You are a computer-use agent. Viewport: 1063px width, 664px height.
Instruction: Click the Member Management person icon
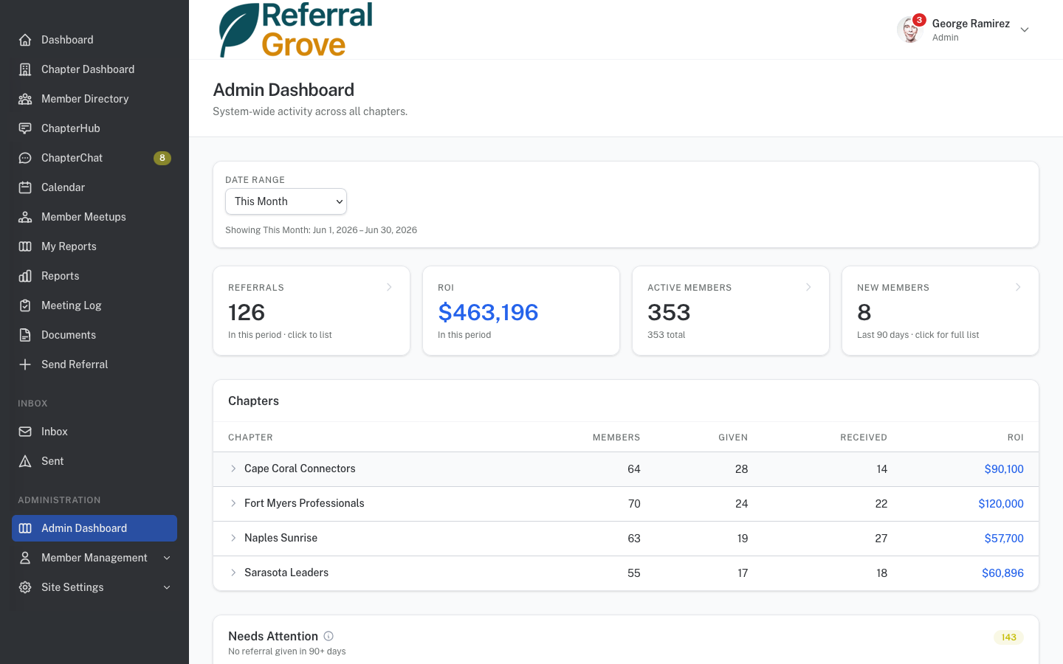click(25, 558)
